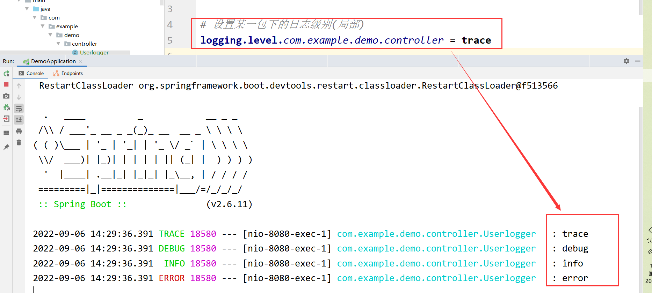
Task: Clear all console output with trash icon
Action: 19,143
